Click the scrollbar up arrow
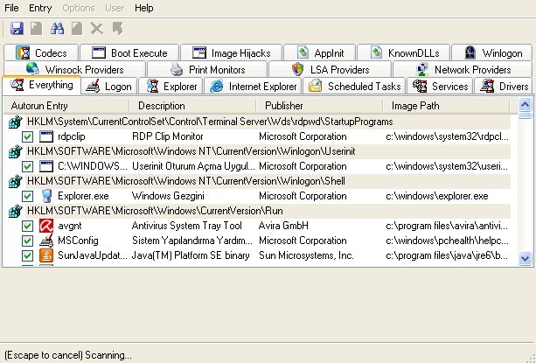 pos(525,104)
